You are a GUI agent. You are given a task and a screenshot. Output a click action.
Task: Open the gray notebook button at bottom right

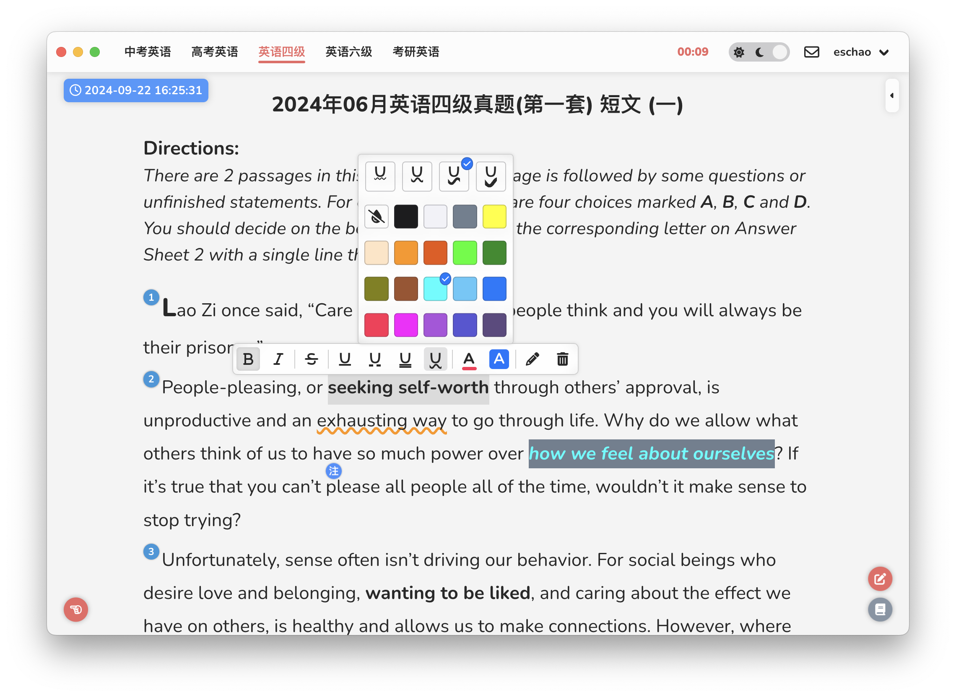[x=880, y=609]
